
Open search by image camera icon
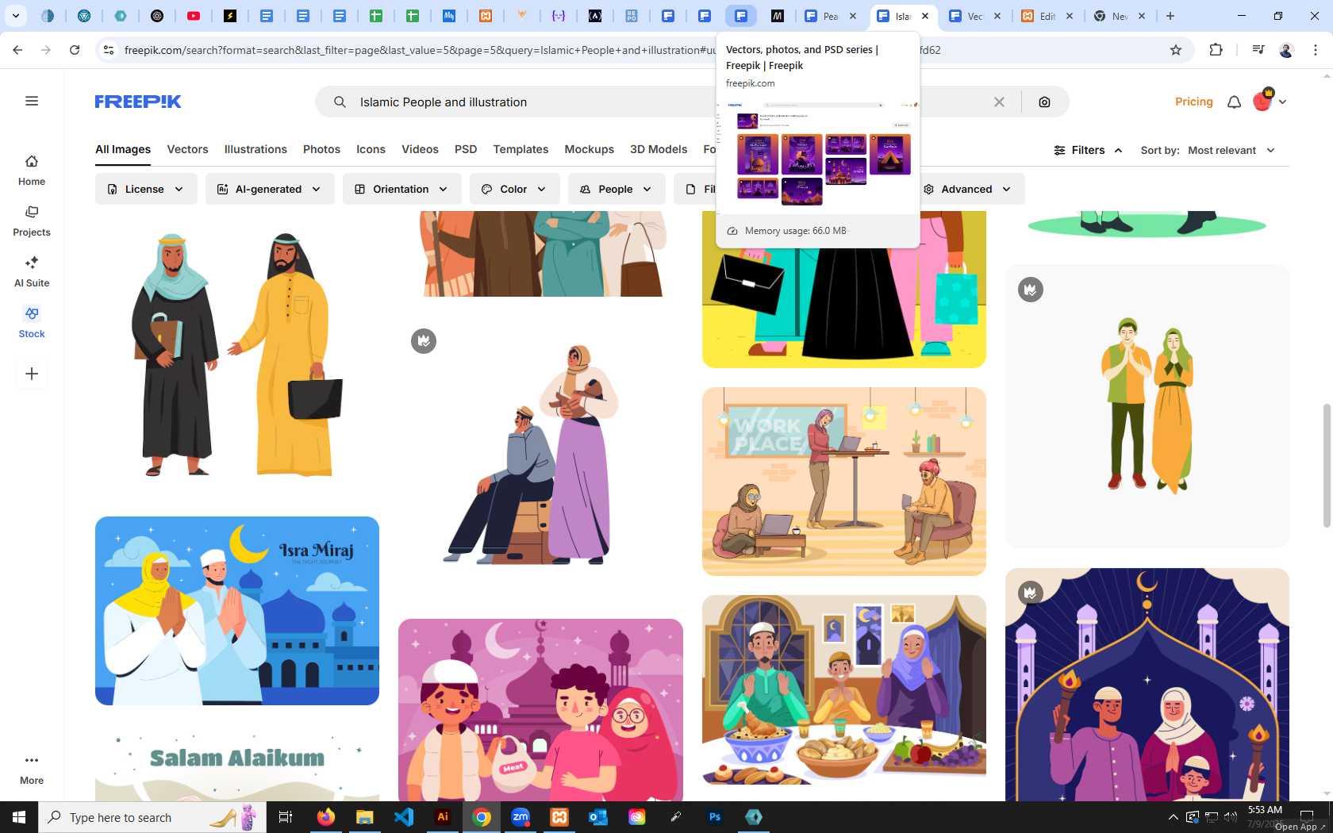1044,102
